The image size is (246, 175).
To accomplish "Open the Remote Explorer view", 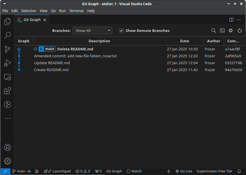I will [x=8, y=77].
